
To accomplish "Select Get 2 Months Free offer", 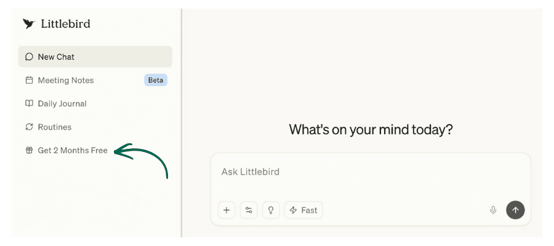I will (x=73, y=150).
